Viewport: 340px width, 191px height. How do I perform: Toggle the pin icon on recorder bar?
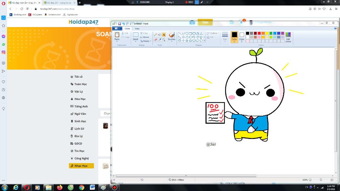coord(137,2)
